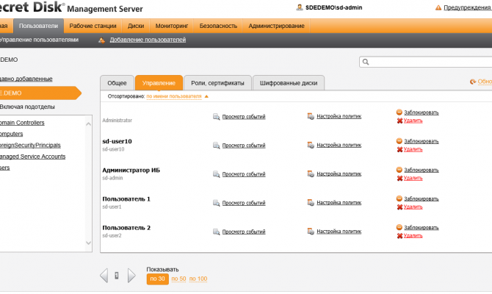
Task: Open the Администрирование menu
Action: click(x=276, y=26)
